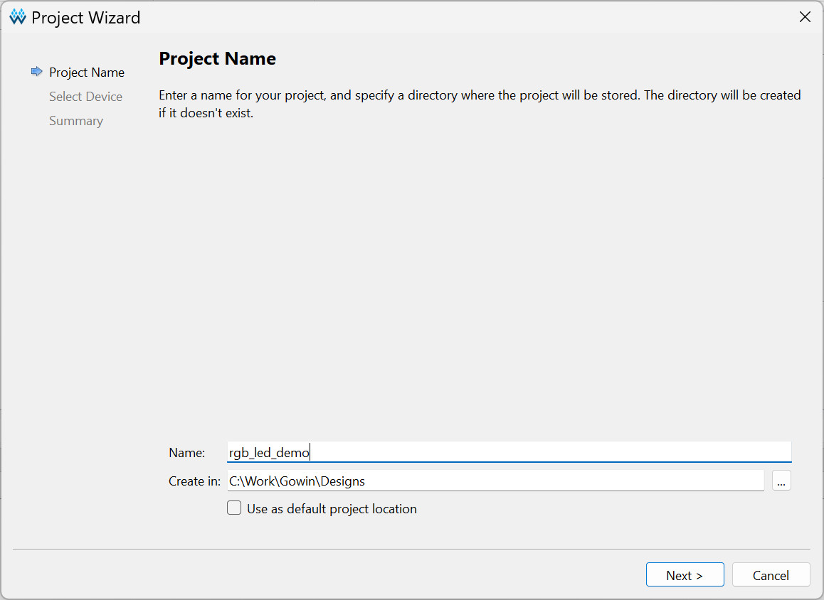824x600 pixels.
Task: Click the Gowin logo in title bar
Action: click(17, 17)
